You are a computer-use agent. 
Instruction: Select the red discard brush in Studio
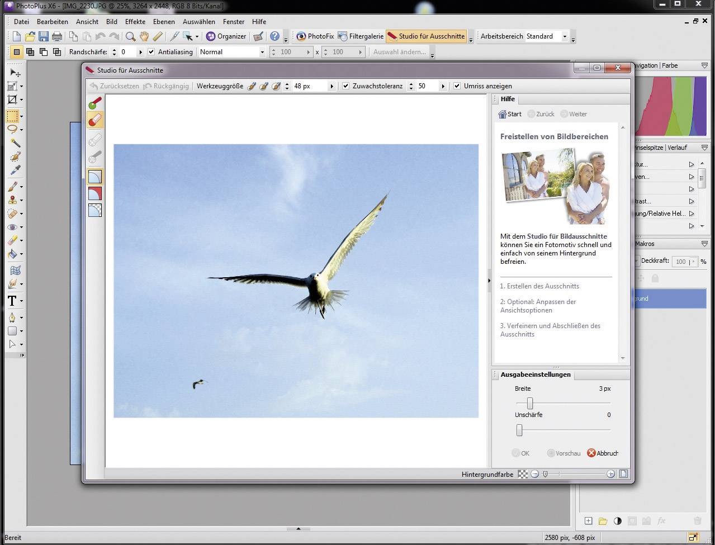(x=95, y=120)
